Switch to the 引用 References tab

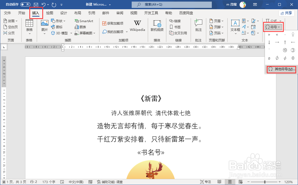[x=91, y=13]
